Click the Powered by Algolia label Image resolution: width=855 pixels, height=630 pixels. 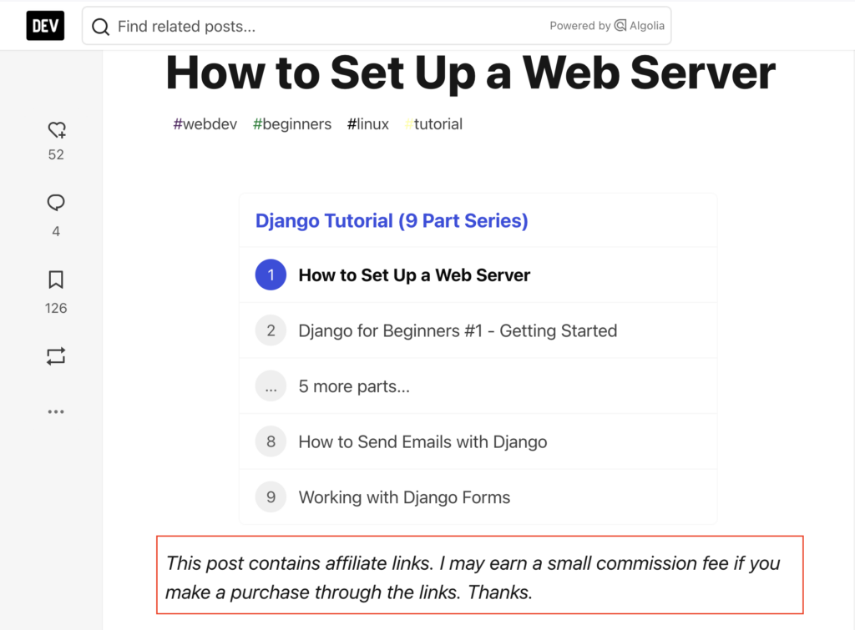pos(581,26)
